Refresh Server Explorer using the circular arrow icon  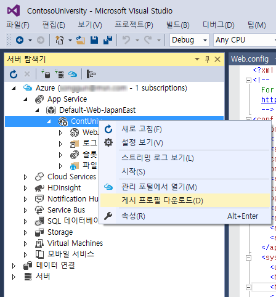pos(14,74)
